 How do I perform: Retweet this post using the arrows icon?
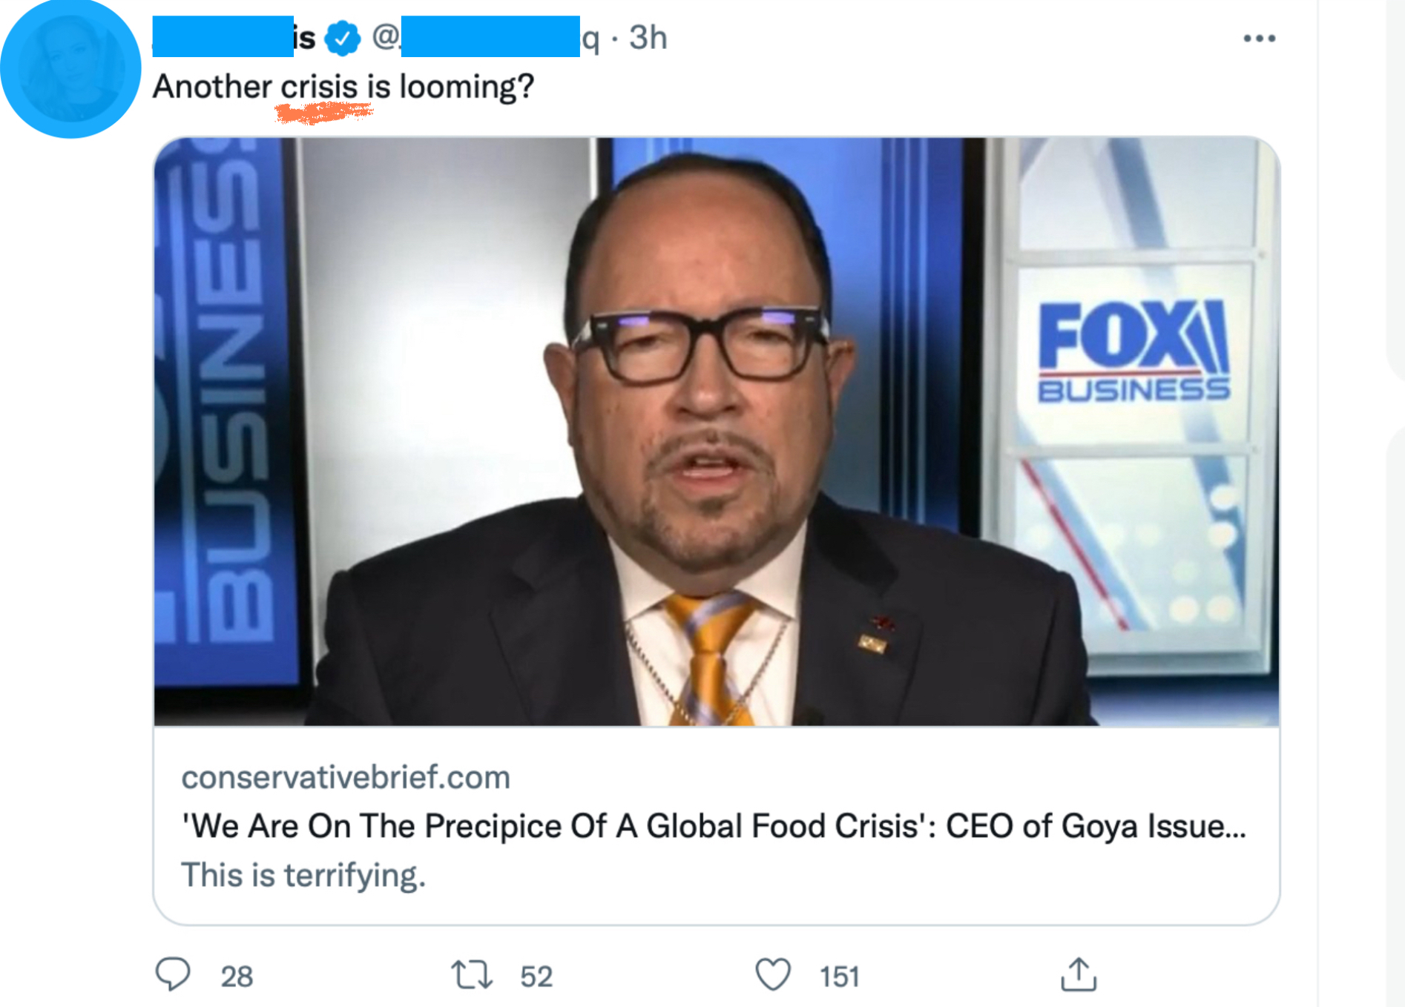(472, 974)
